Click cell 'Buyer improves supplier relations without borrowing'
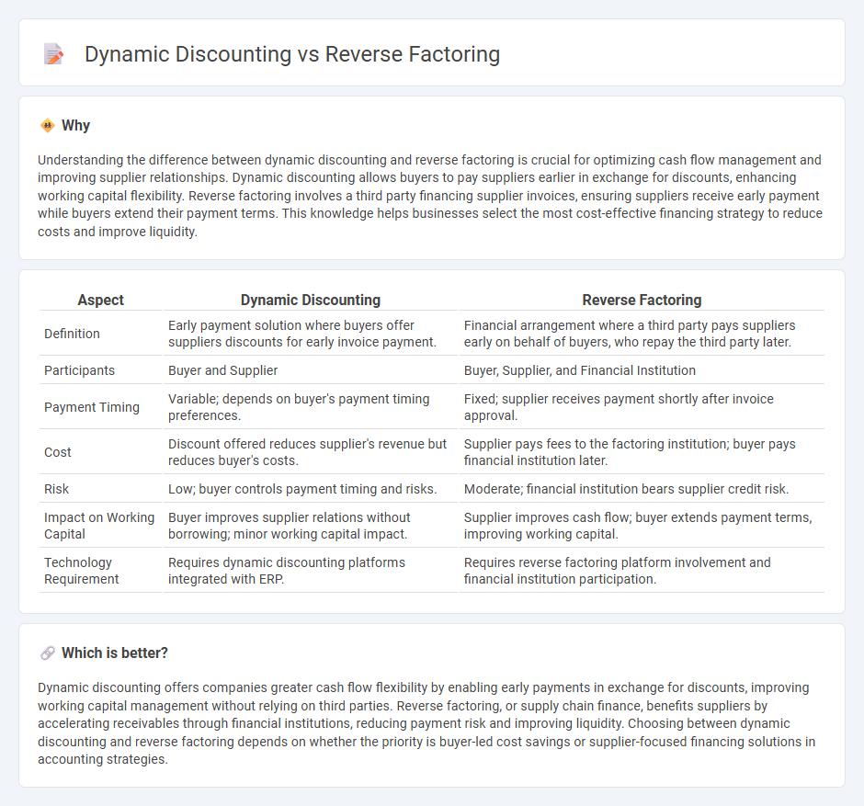 pyautogui.click(x=311, y=526)
